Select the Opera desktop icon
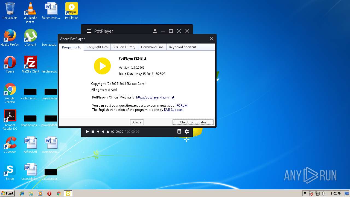This screenshot has width=350, height=197. coord(10,65)
